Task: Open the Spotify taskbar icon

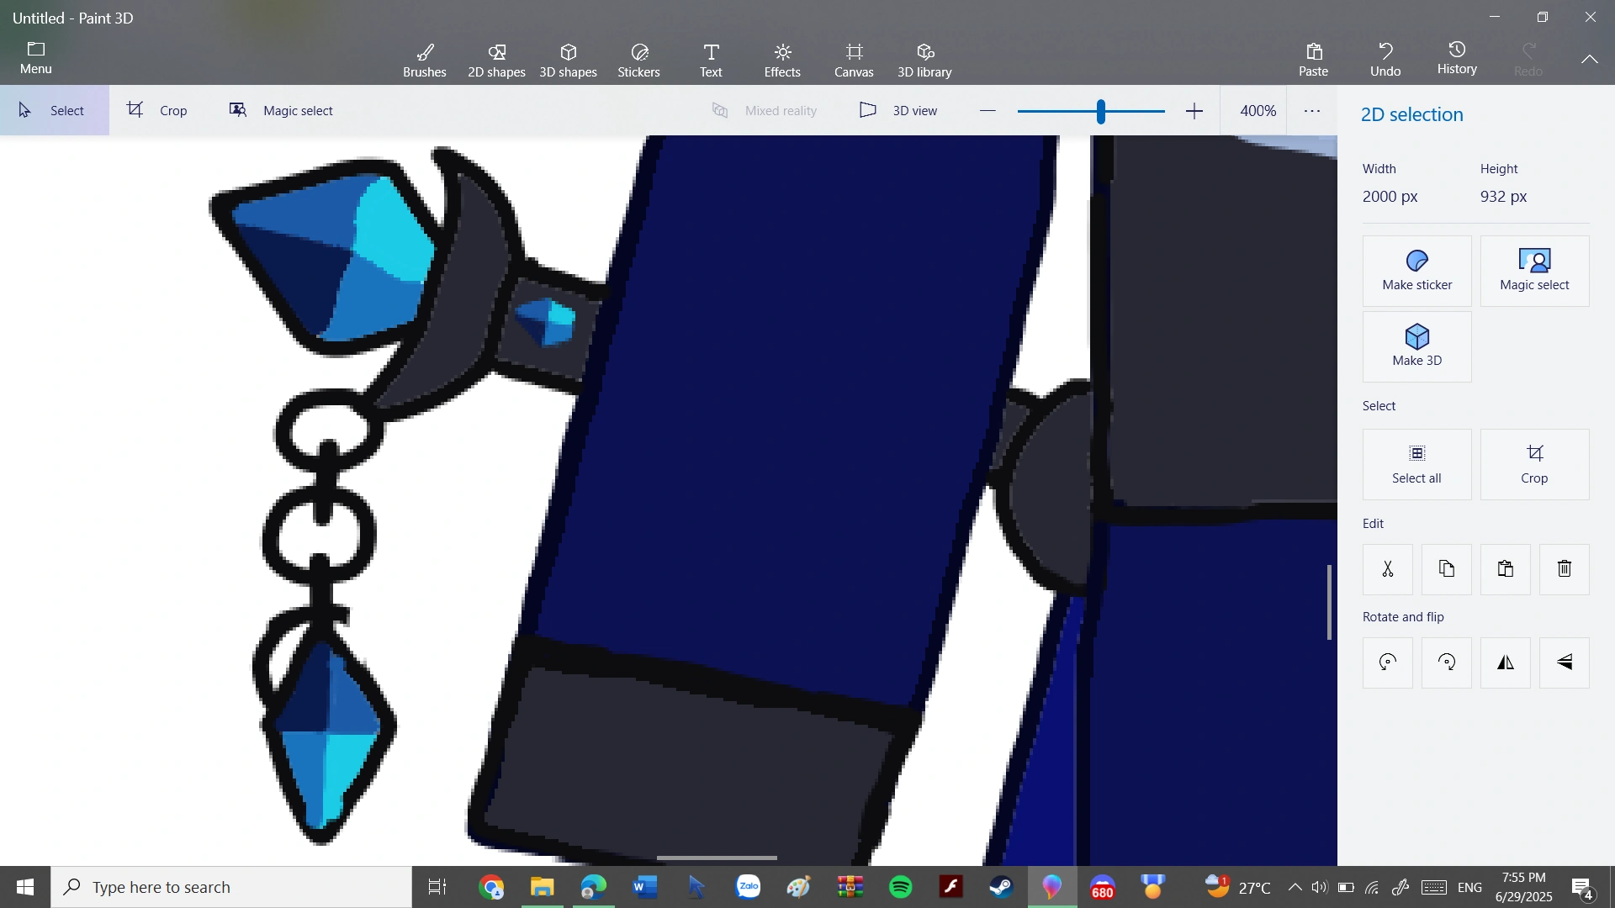Action: (x=901, y=887)
